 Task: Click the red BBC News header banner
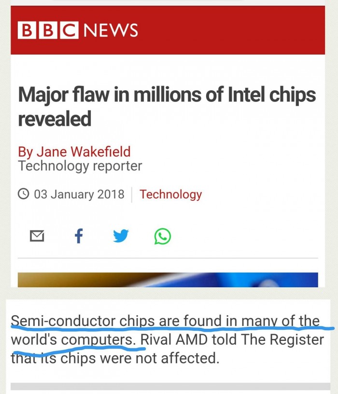click(x=168, y=30)
